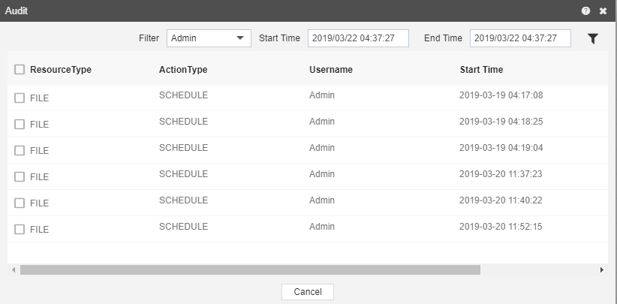Tick the checkbox for row 11:37:23
617x304 pixels.
click(x=20, y=177)
